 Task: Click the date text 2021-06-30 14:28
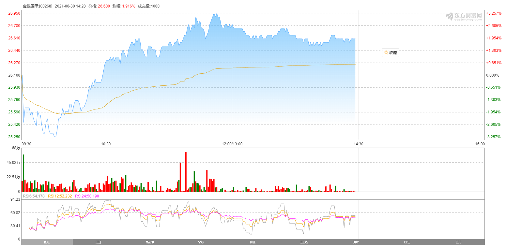[x=70, y=6]
